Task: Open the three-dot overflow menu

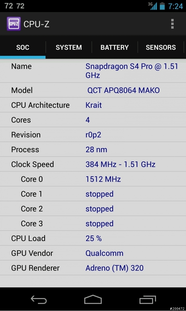Action: click(172, 24)
